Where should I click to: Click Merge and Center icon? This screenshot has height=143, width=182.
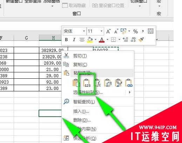point(150,31)
